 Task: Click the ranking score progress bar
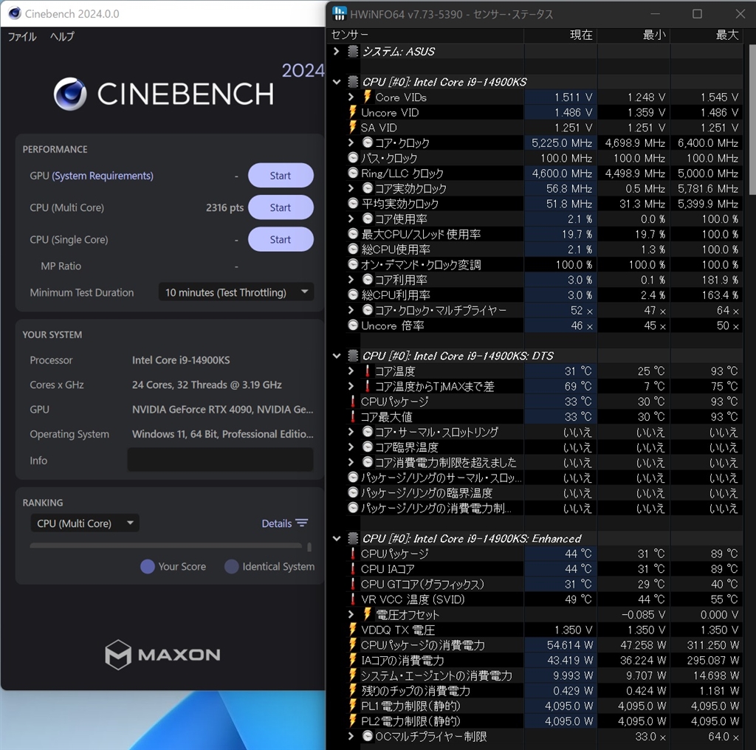(165, 546)
